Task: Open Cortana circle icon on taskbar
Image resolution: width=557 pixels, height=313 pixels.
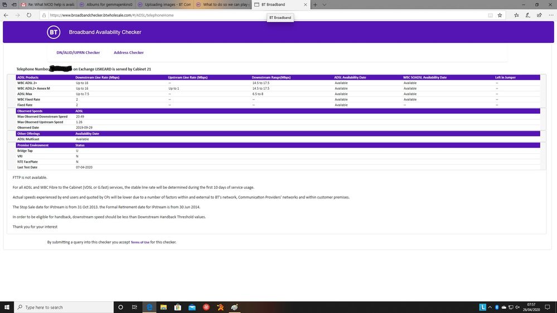Action: [x=120, y=307]
